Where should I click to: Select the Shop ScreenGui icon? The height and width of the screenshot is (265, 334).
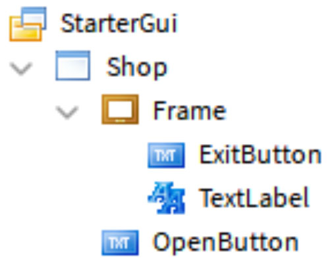tap(73, 66)
